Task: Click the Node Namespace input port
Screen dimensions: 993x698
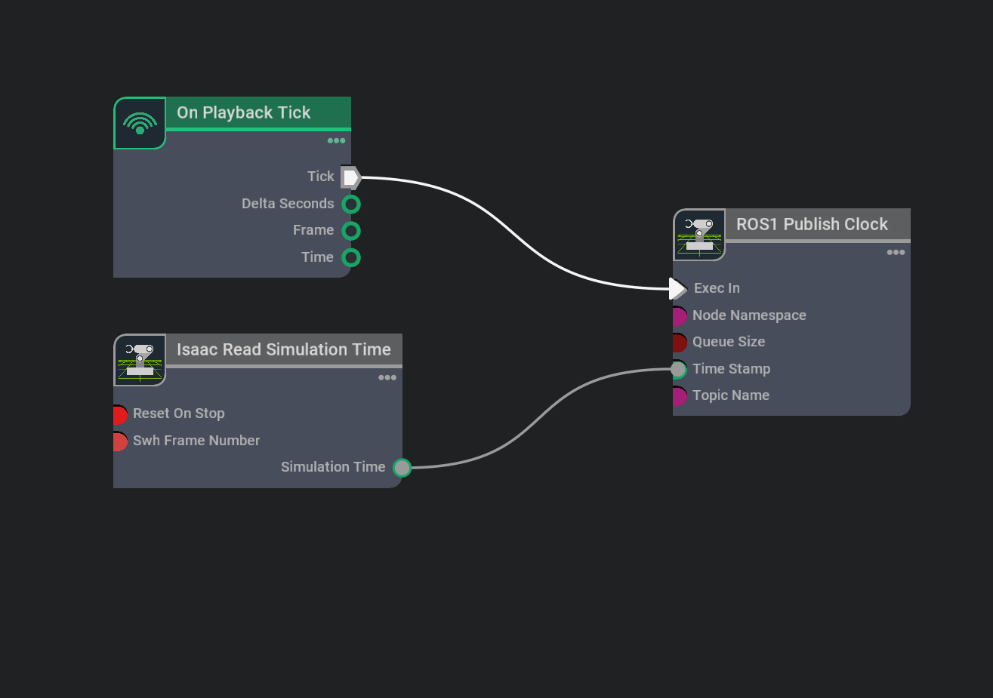Action: coord(679,315)
